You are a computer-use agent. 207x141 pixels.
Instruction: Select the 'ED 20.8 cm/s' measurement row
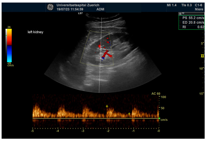[192, 22]
